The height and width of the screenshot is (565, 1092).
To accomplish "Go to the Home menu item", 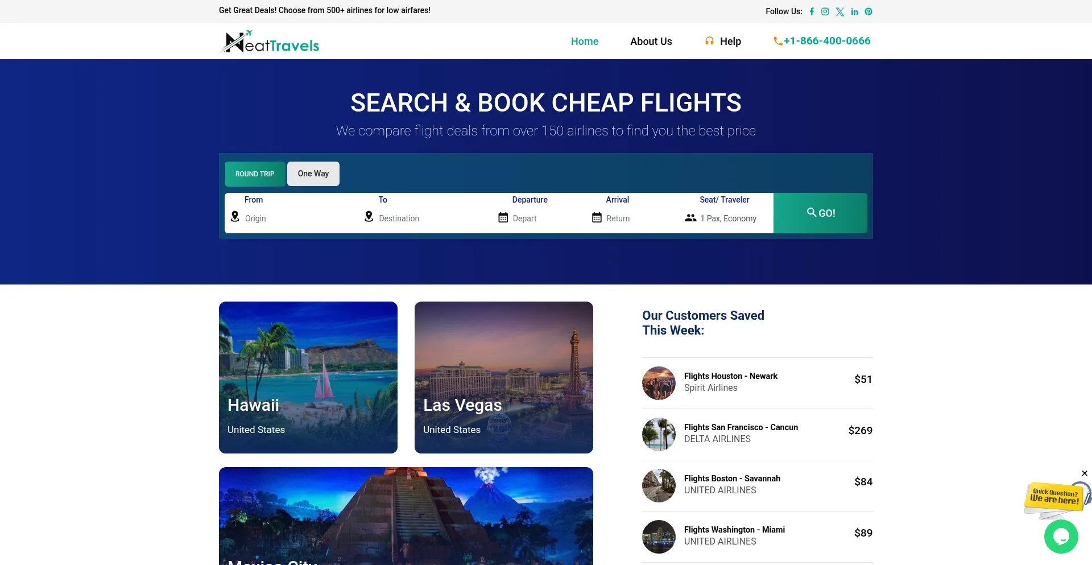I will tap(585, 42).
